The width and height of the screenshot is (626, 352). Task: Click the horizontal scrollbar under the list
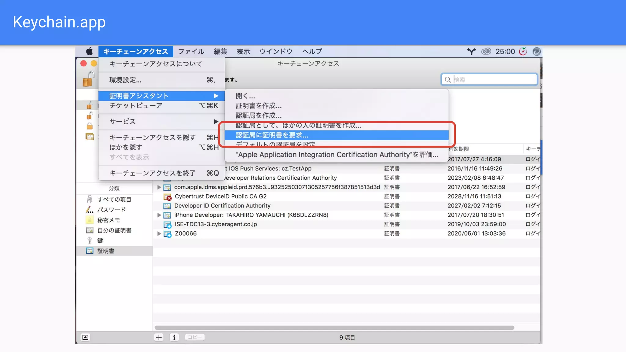pyautogui.click(x=334, y=328)
